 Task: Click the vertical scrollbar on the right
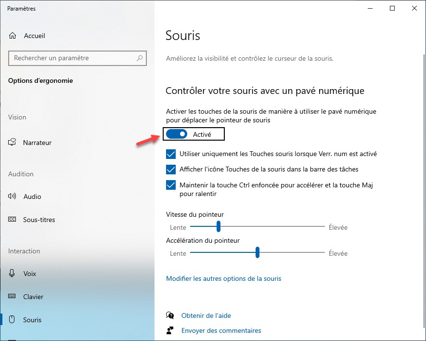(424, 190)
